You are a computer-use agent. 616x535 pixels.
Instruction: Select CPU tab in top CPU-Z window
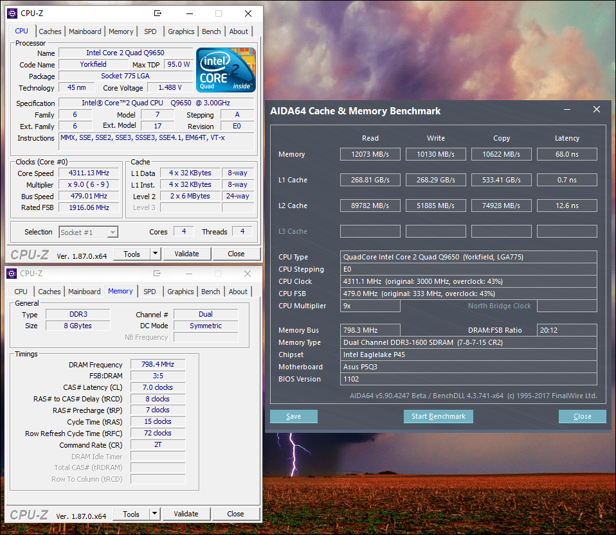coord(22,31)
